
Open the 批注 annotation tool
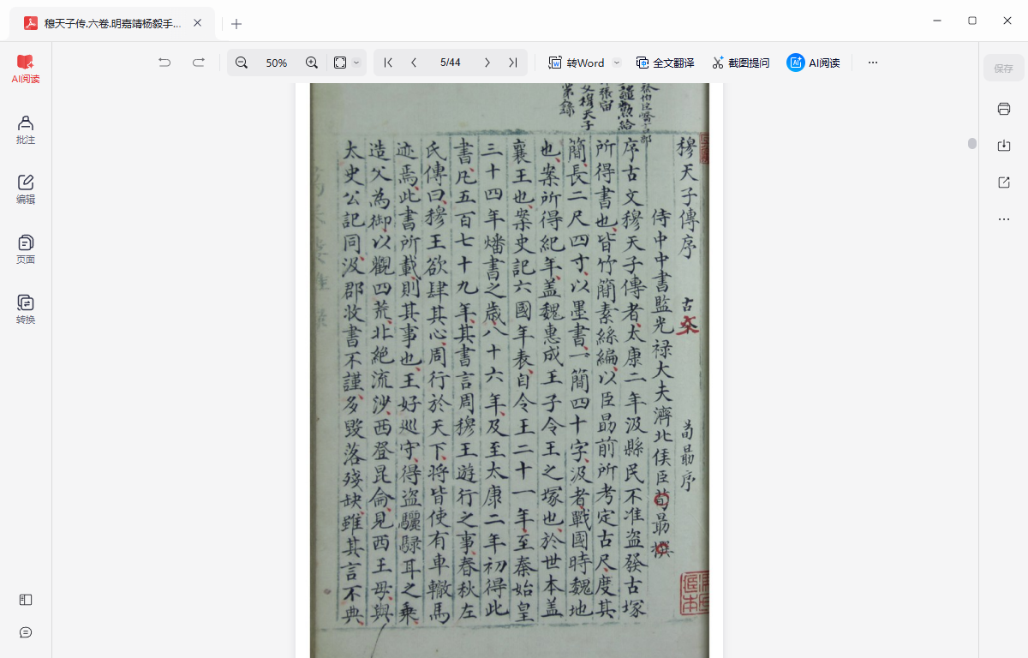click(x=26, y=129)
